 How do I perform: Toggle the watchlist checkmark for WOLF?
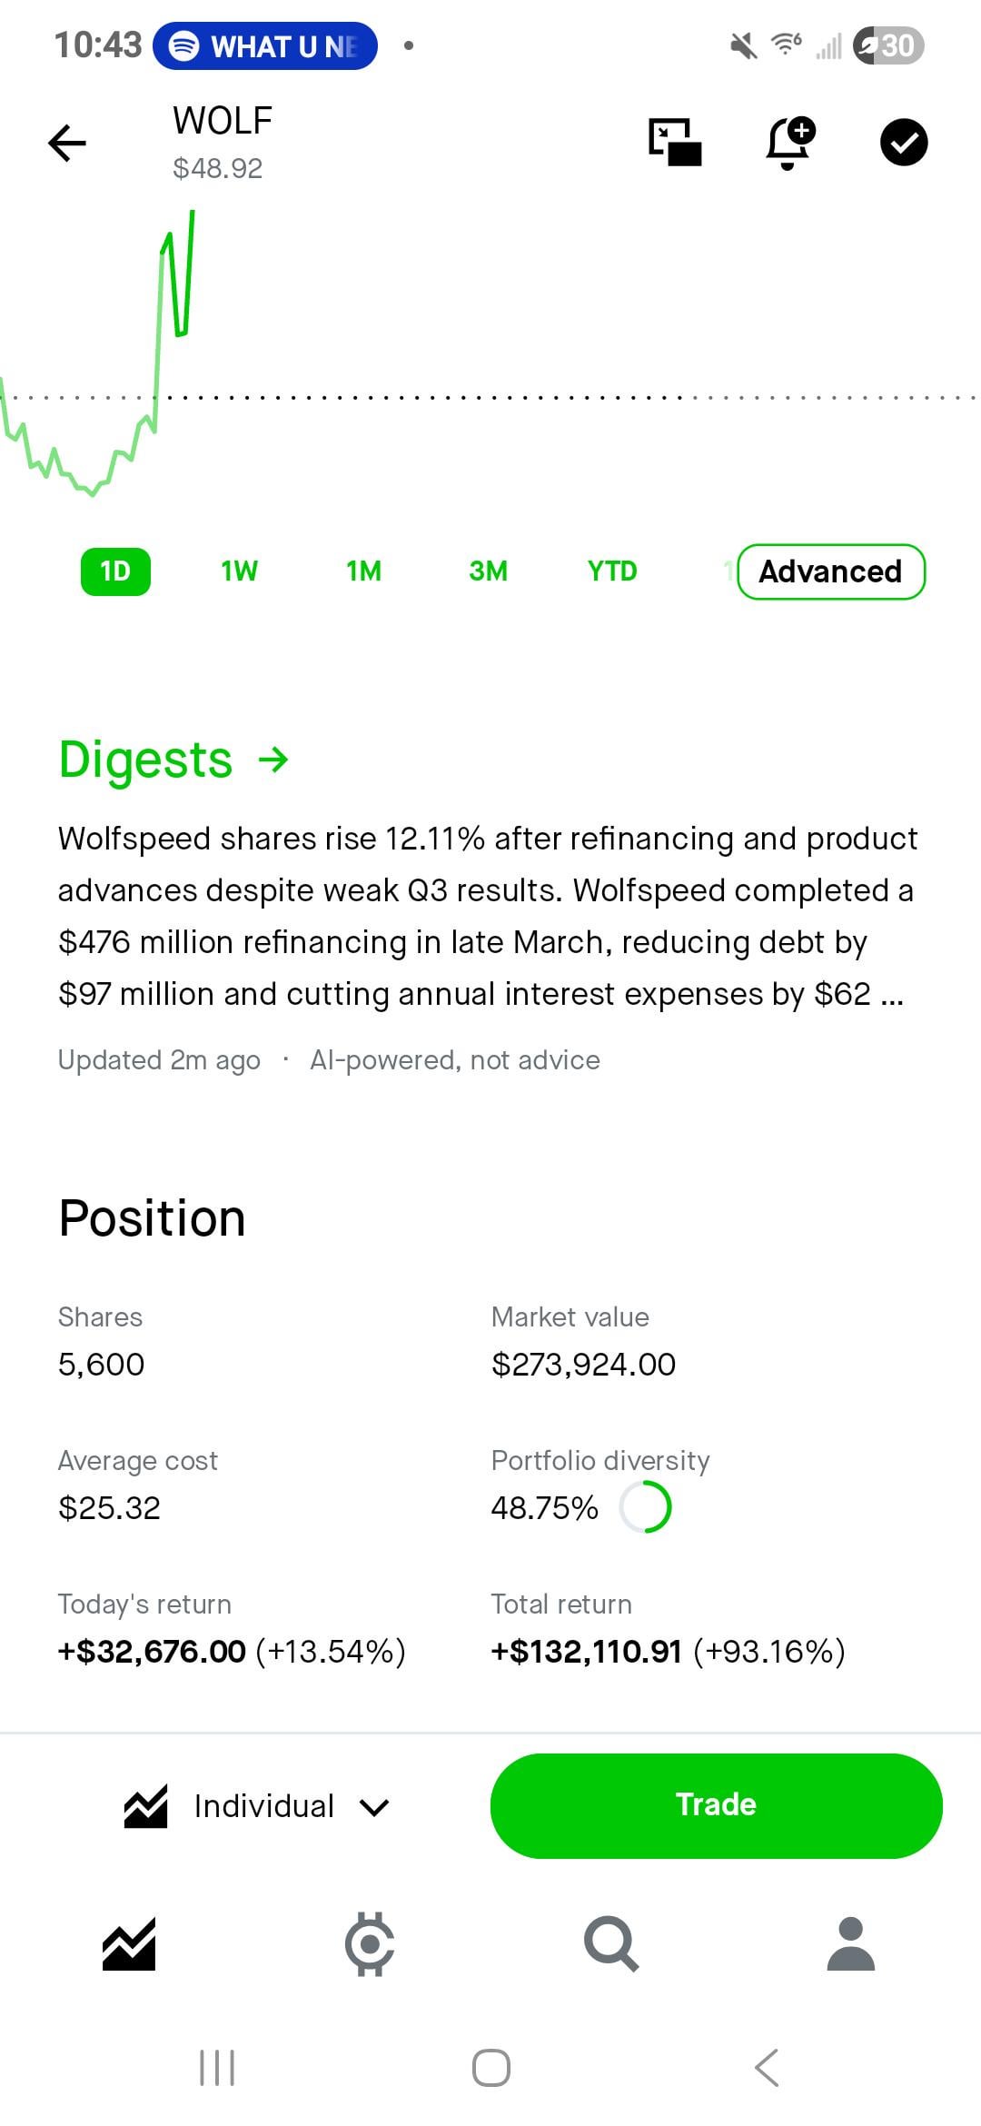[x=904, y=143]
